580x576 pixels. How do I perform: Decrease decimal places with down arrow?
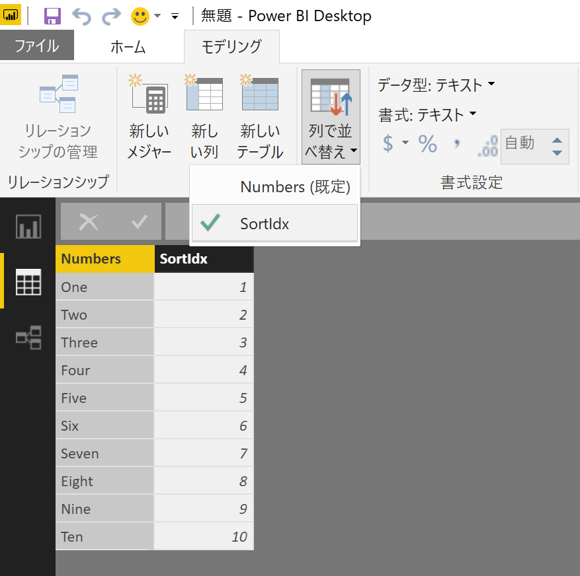pyautogui.click(x=557, y=153)
